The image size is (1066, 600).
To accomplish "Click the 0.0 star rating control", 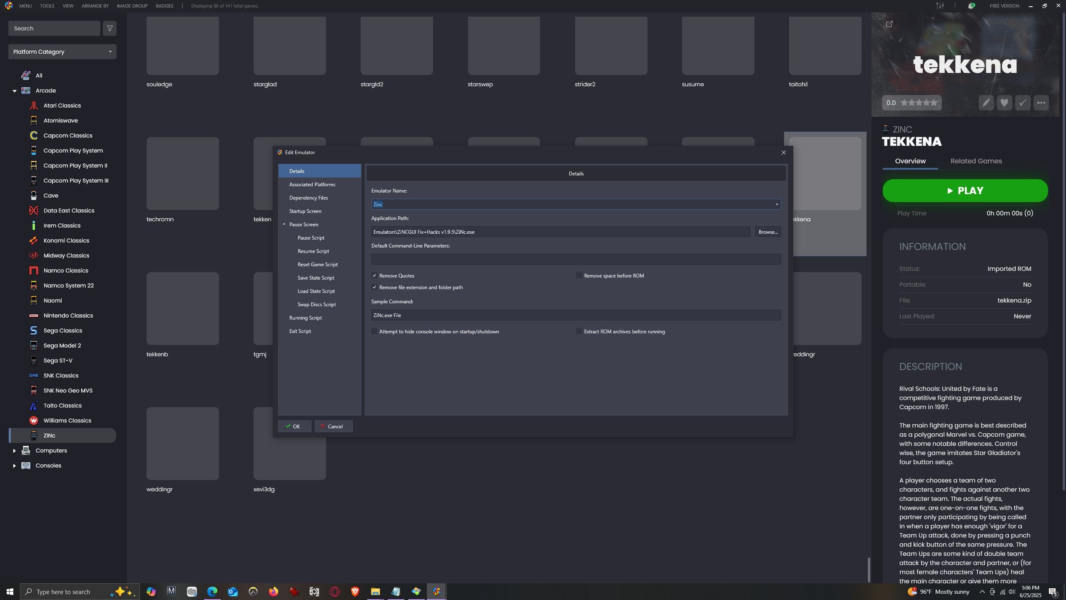I will (x=912, y=103).
